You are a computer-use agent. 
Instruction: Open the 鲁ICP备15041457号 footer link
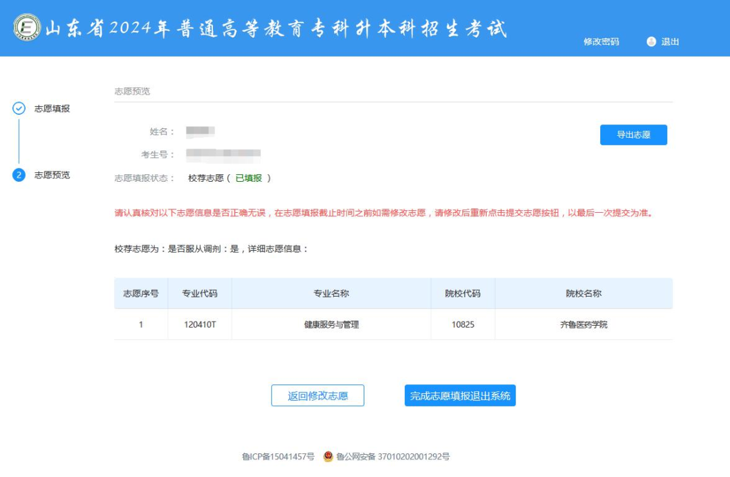278,457
